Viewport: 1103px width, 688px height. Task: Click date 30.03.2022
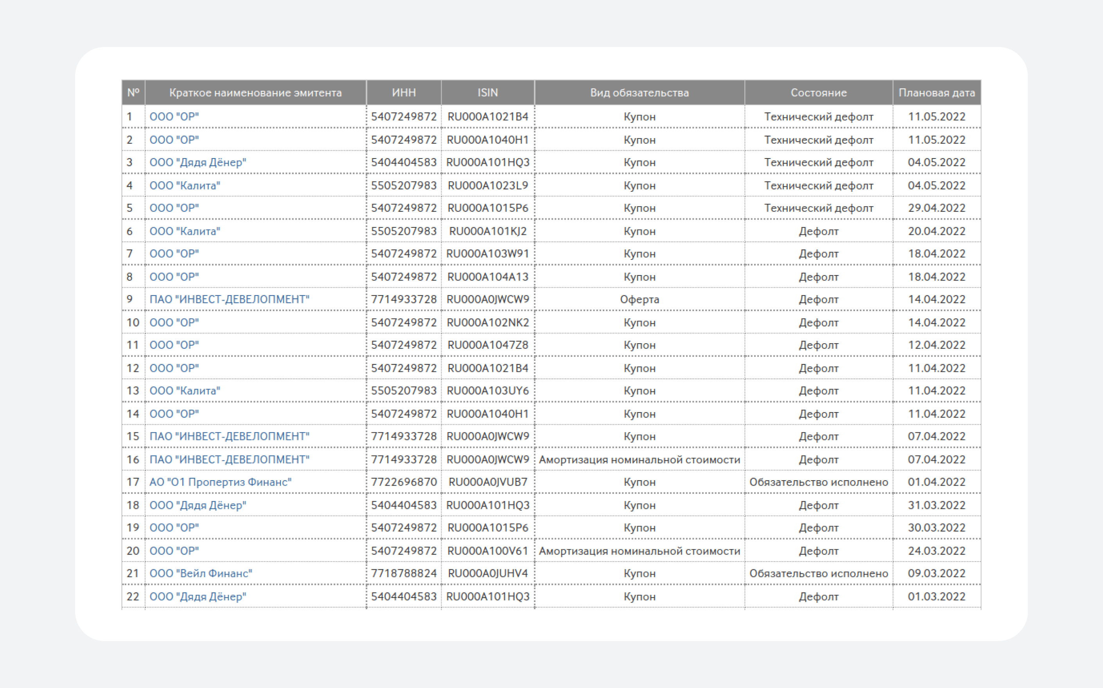coord(937,528)
